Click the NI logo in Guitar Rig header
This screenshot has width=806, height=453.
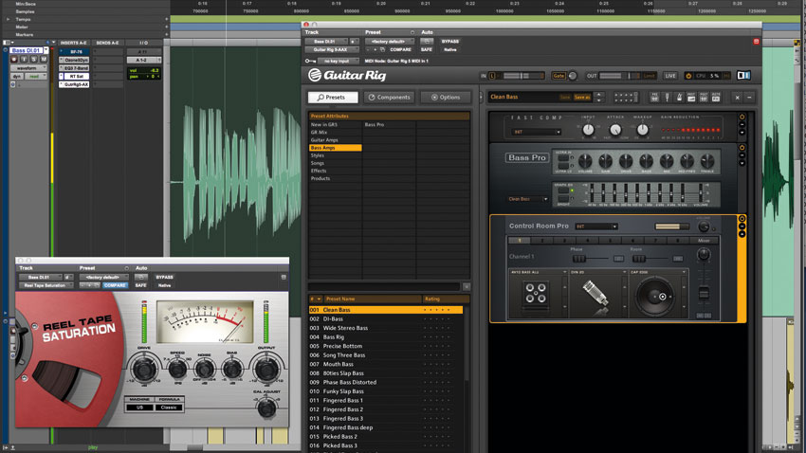[x=743, y=76]
